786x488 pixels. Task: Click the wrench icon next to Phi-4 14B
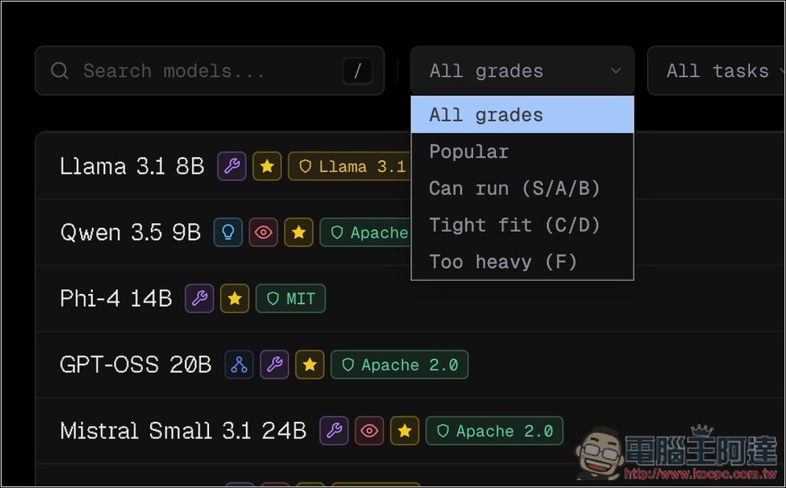pyautogui.click(x=200, y=299)
